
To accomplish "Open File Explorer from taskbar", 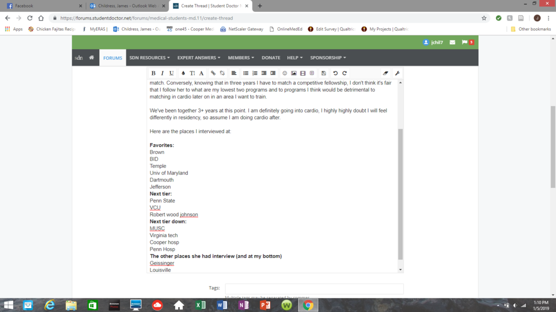I will click(x=71, y=305).
